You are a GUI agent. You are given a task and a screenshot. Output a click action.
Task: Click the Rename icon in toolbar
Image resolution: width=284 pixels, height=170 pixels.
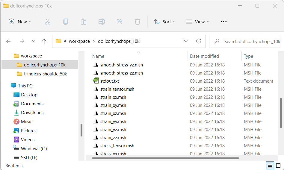coord(102,22)
